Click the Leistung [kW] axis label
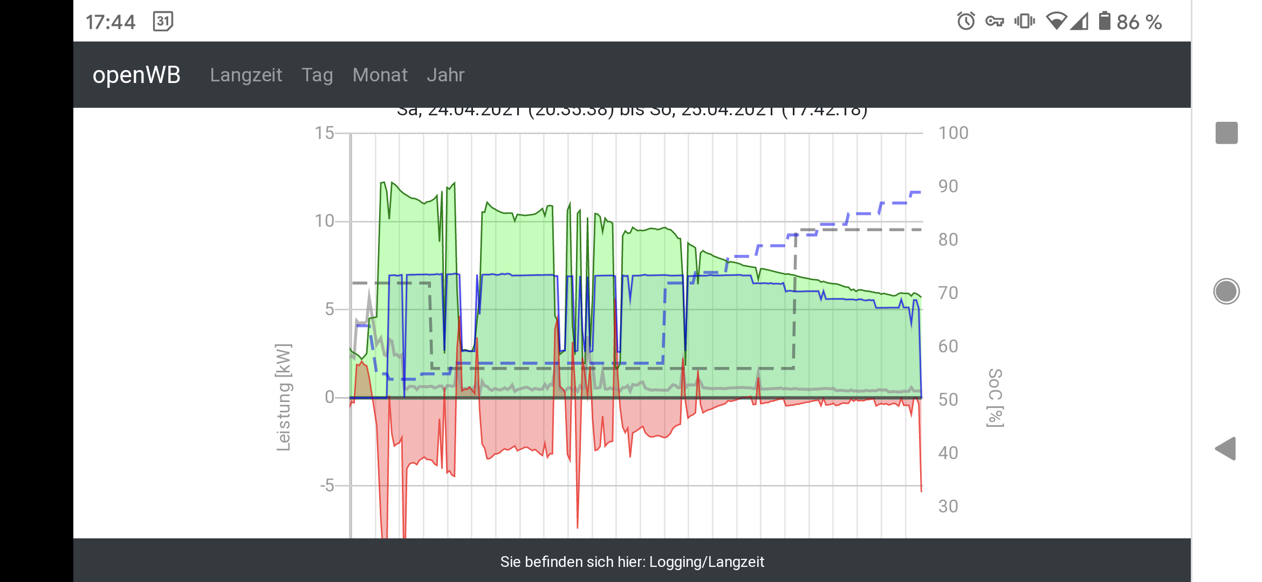 (284, 397)
